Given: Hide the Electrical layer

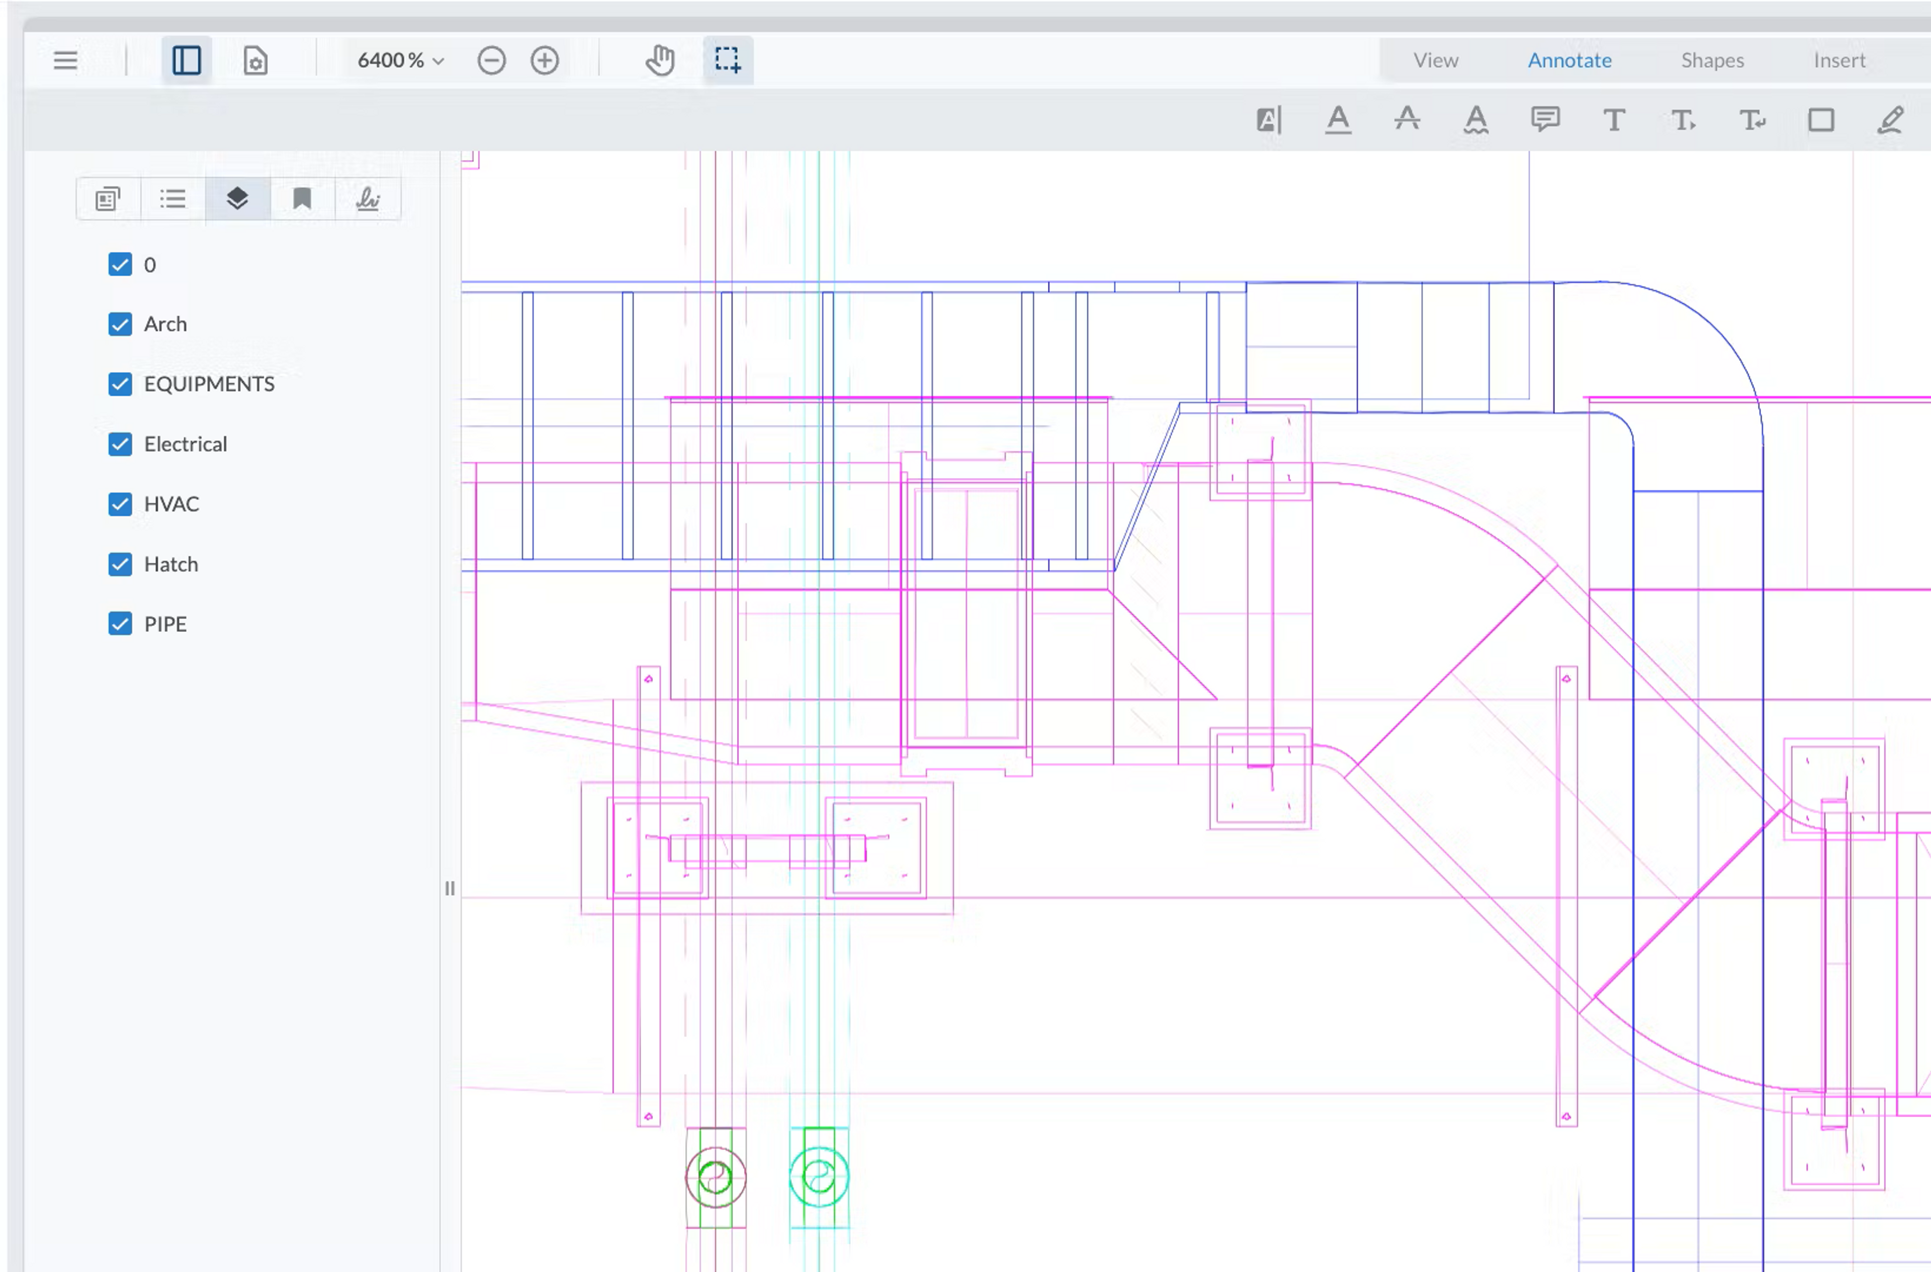Looking at the screenshot, I should (120, 444).
